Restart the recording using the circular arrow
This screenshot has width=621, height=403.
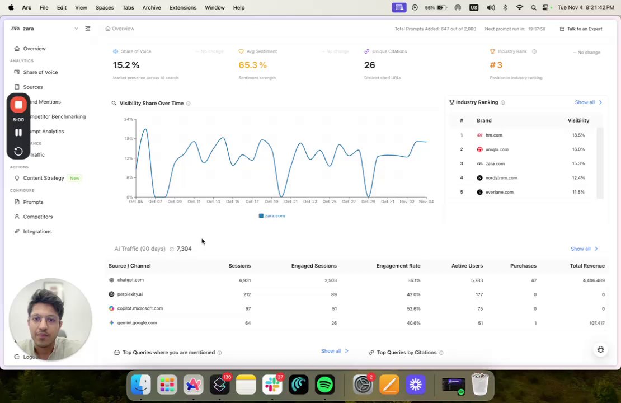tap(18, 151)
